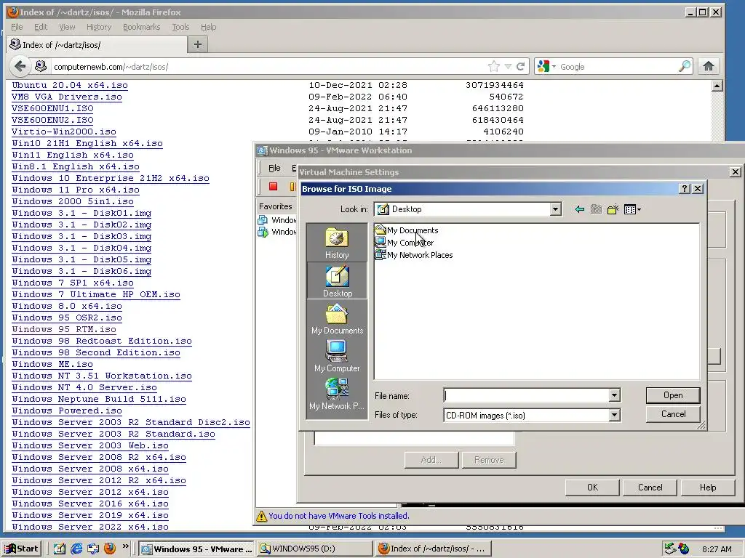Open Firefox home page button
Screen dimensions: 745x558
[709, 66]
